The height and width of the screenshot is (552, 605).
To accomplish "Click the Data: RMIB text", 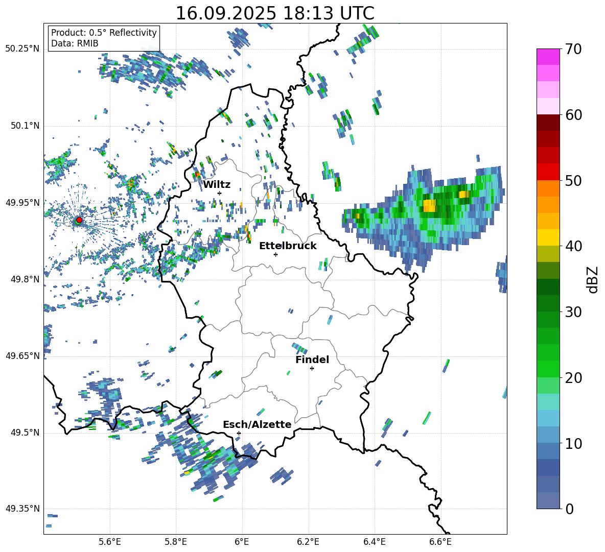I will click(75, 43).
